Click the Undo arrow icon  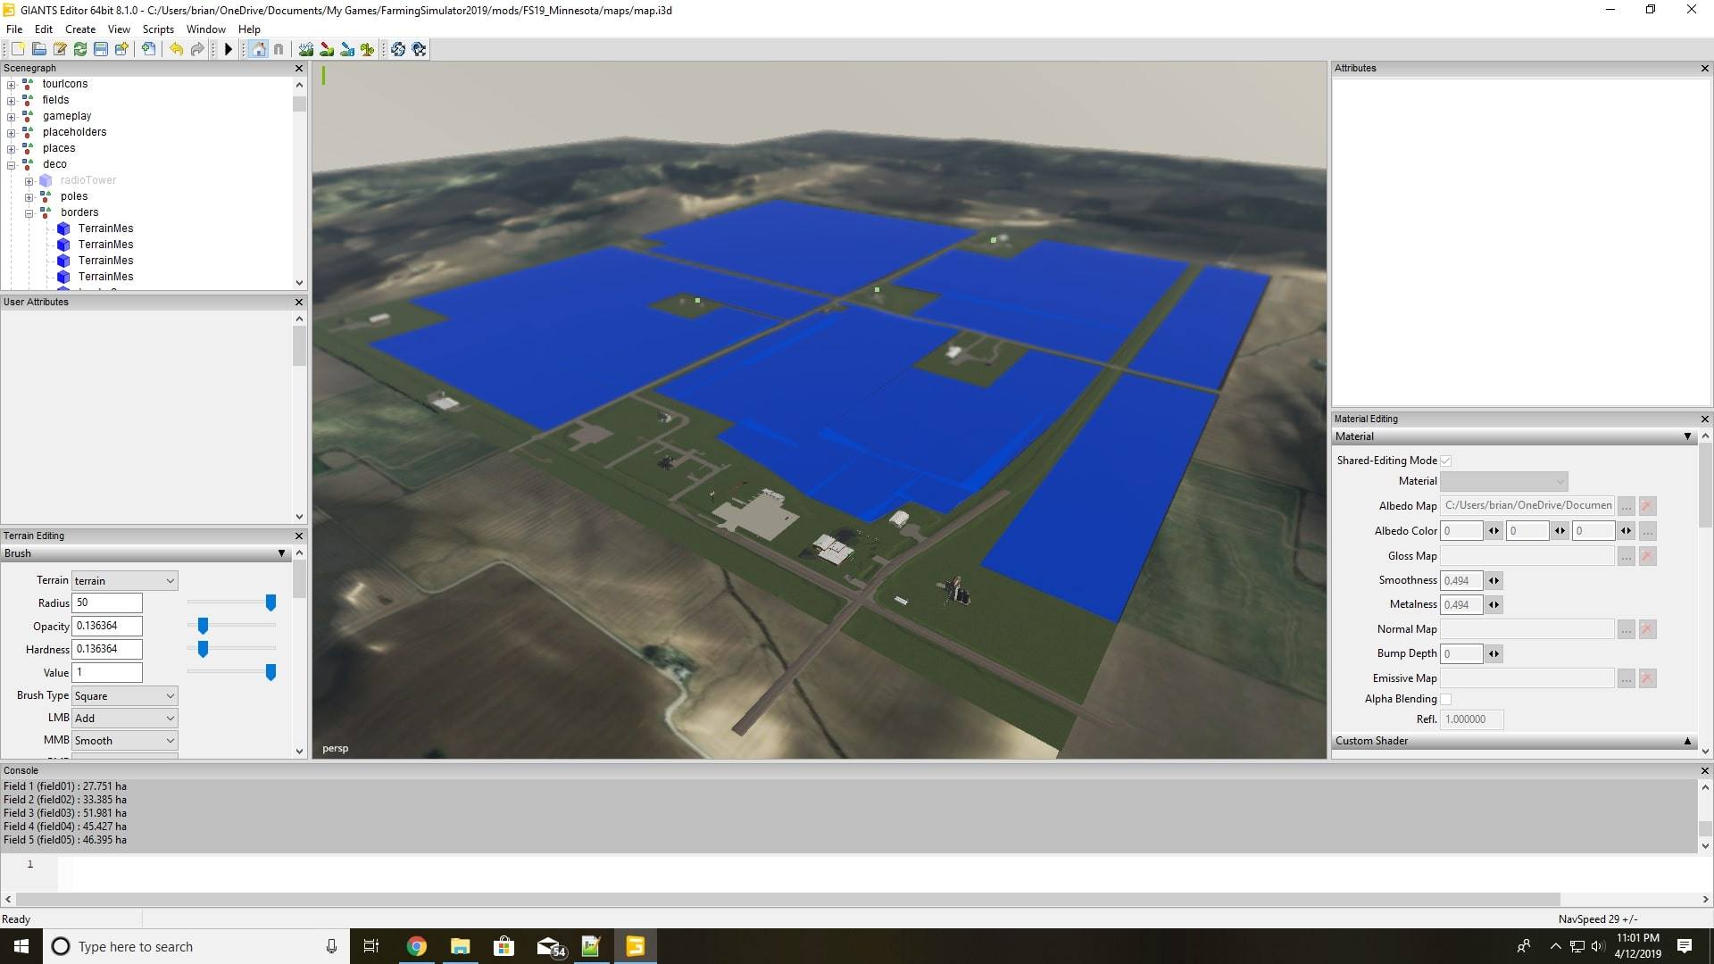(x=176, y=50)
